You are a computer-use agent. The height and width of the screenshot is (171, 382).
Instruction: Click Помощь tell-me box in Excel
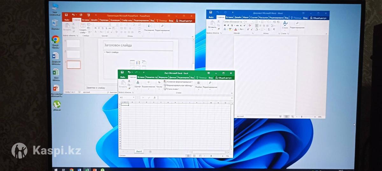[x=202, y=78]
